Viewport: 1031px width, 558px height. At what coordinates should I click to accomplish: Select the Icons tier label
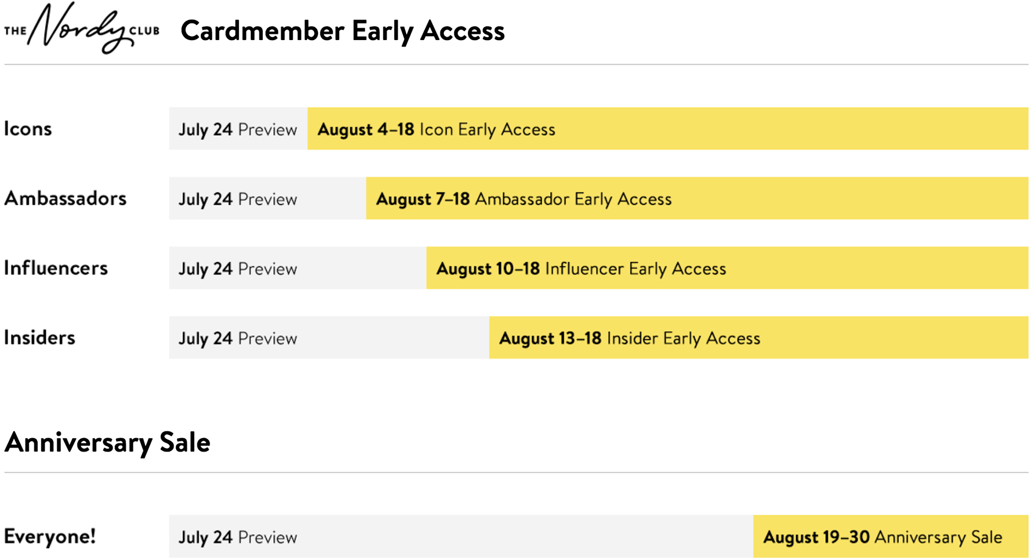pos(28,129)
